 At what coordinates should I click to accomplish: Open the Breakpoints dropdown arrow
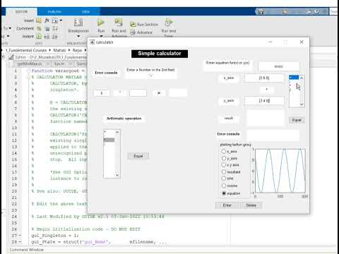coord(78,36)
